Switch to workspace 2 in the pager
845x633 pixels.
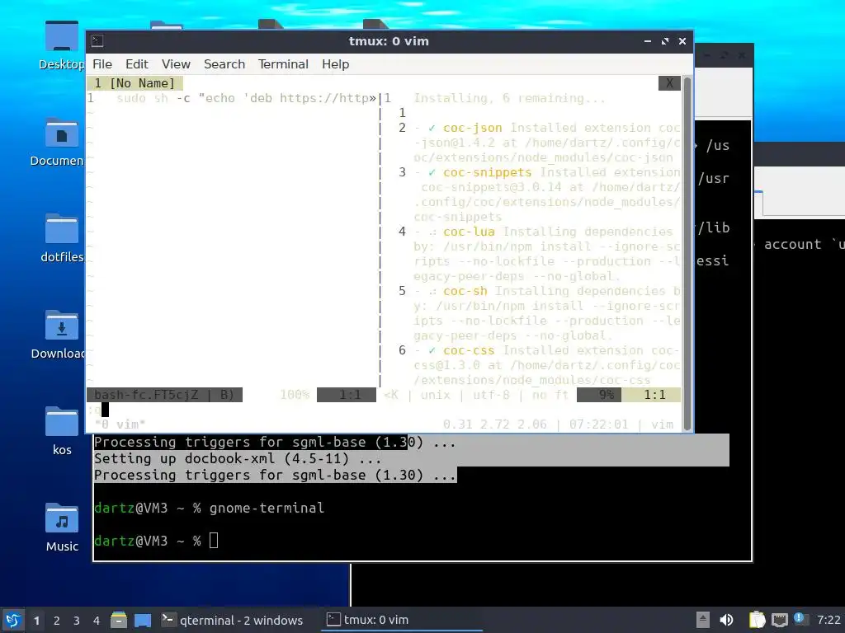(x=57, y=621)
